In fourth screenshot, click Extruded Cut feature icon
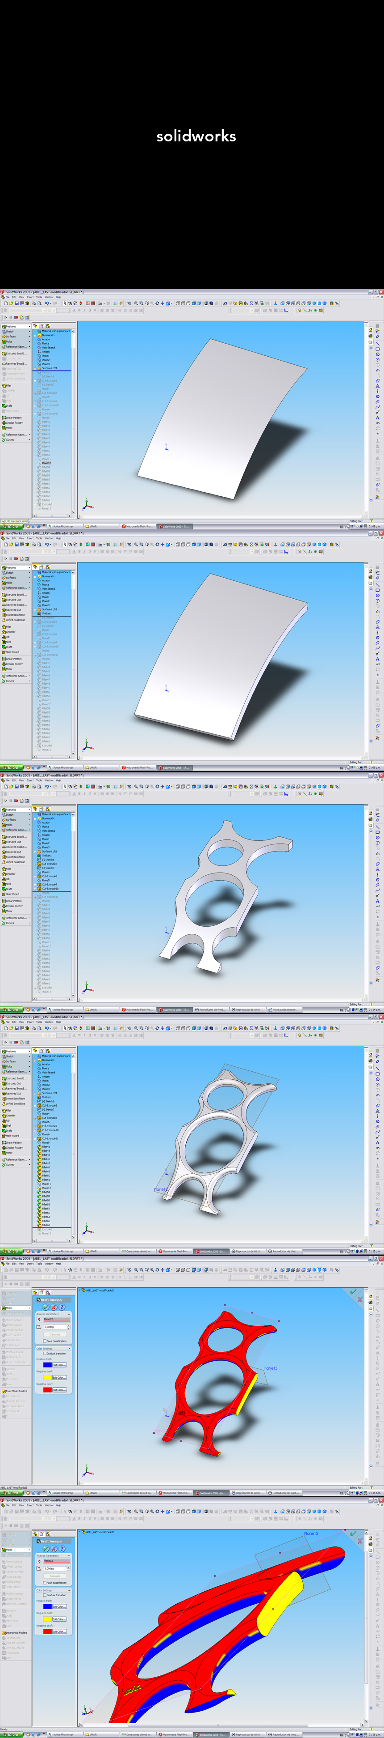Viewport: 384px width, 1738px height. point(4,1083)
